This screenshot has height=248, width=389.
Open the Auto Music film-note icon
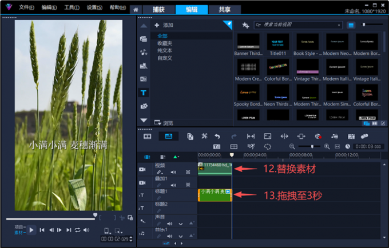(x=351, y=137)
